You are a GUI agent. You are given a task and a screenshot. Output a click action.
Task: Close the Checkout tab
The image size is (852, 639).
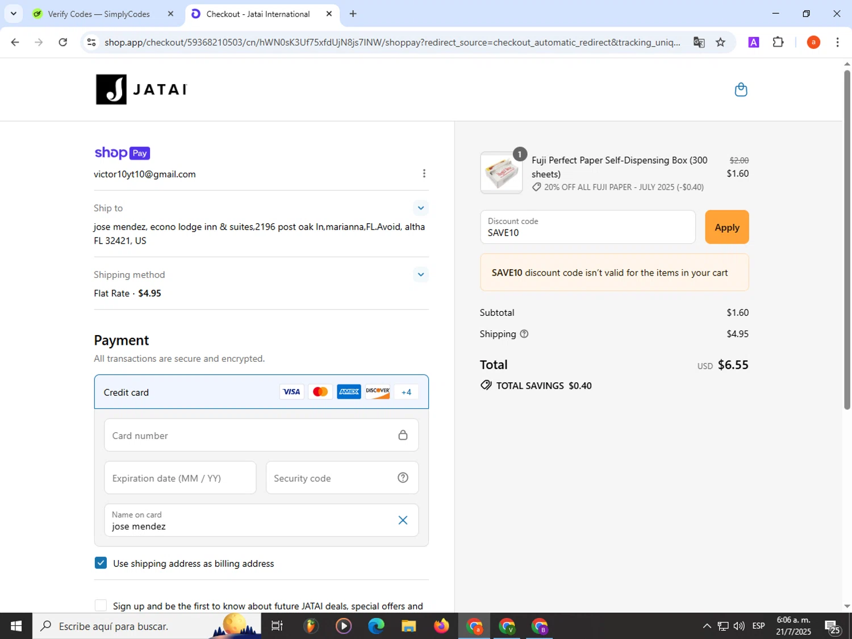[329, 14]
